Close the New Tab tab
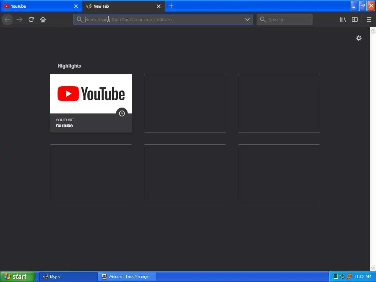Screen dimensions: 376x282 pyautogui.click(x=159, y=6)
